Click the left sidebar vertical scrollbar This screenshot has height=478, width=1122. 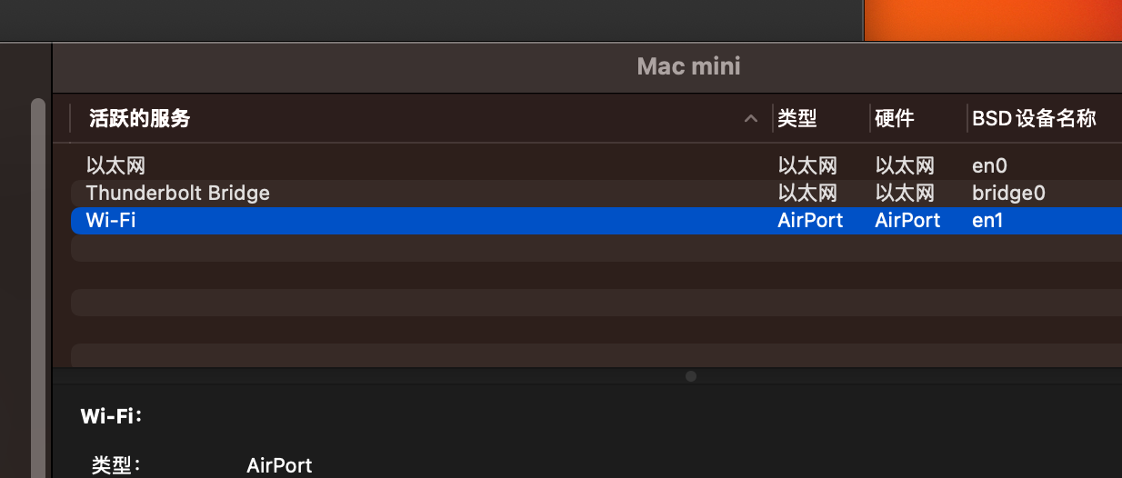tap(38, 273)
